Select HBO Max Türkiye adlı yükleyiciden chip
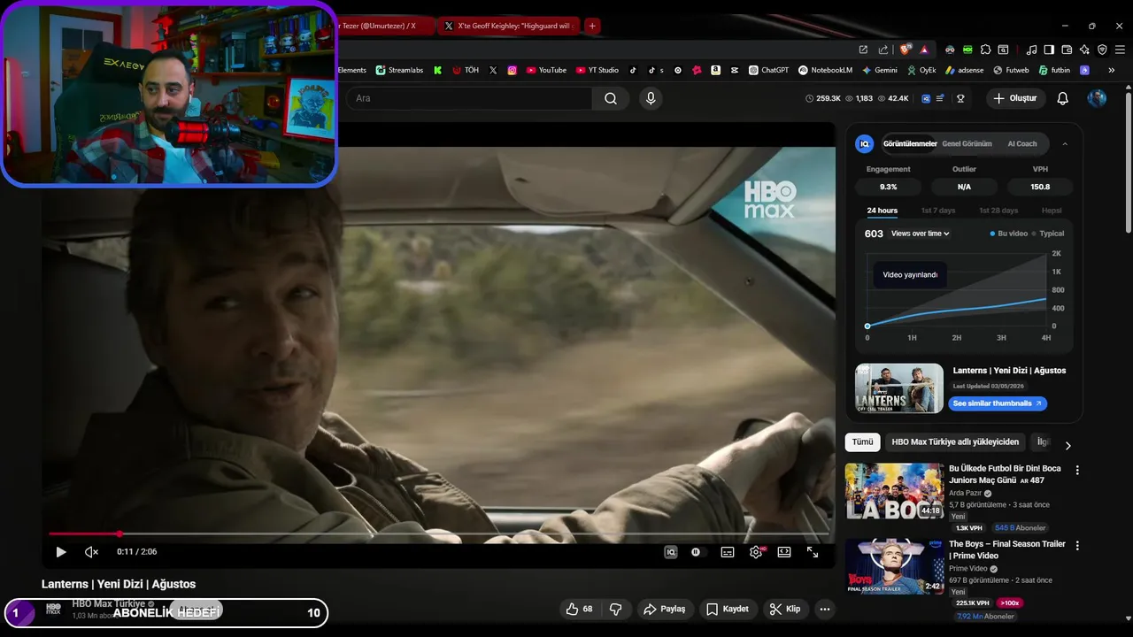Image resolution: width=1133 pixels, height=637 pixels. point(955,442)
